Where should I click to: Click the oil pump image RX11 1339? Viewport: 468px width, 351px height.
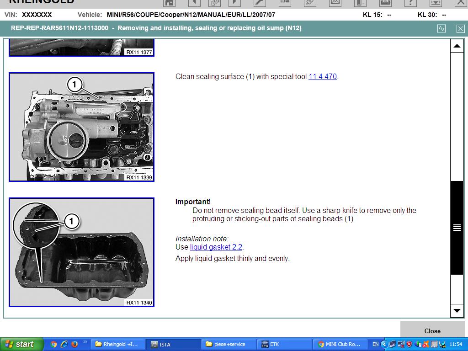pyautogui.click(x=81, y=127)
